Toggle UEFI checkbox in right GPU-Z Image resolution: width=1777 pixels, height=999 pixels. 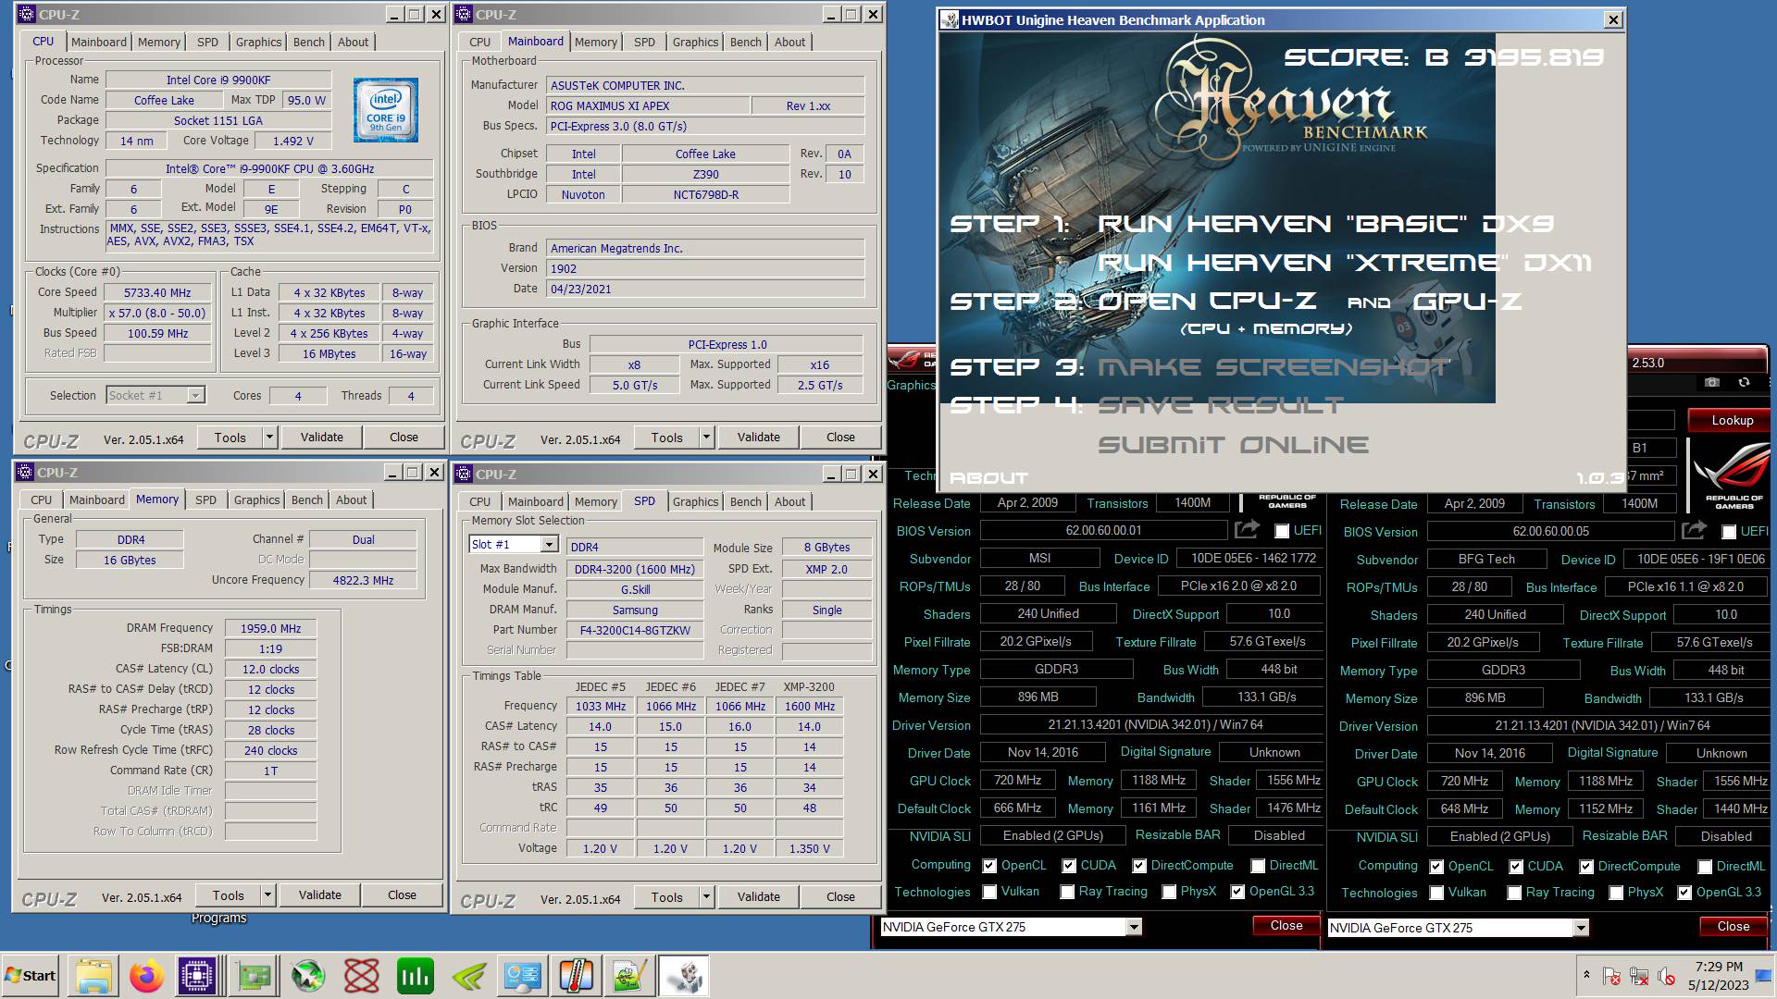[x=1729, y=532]
